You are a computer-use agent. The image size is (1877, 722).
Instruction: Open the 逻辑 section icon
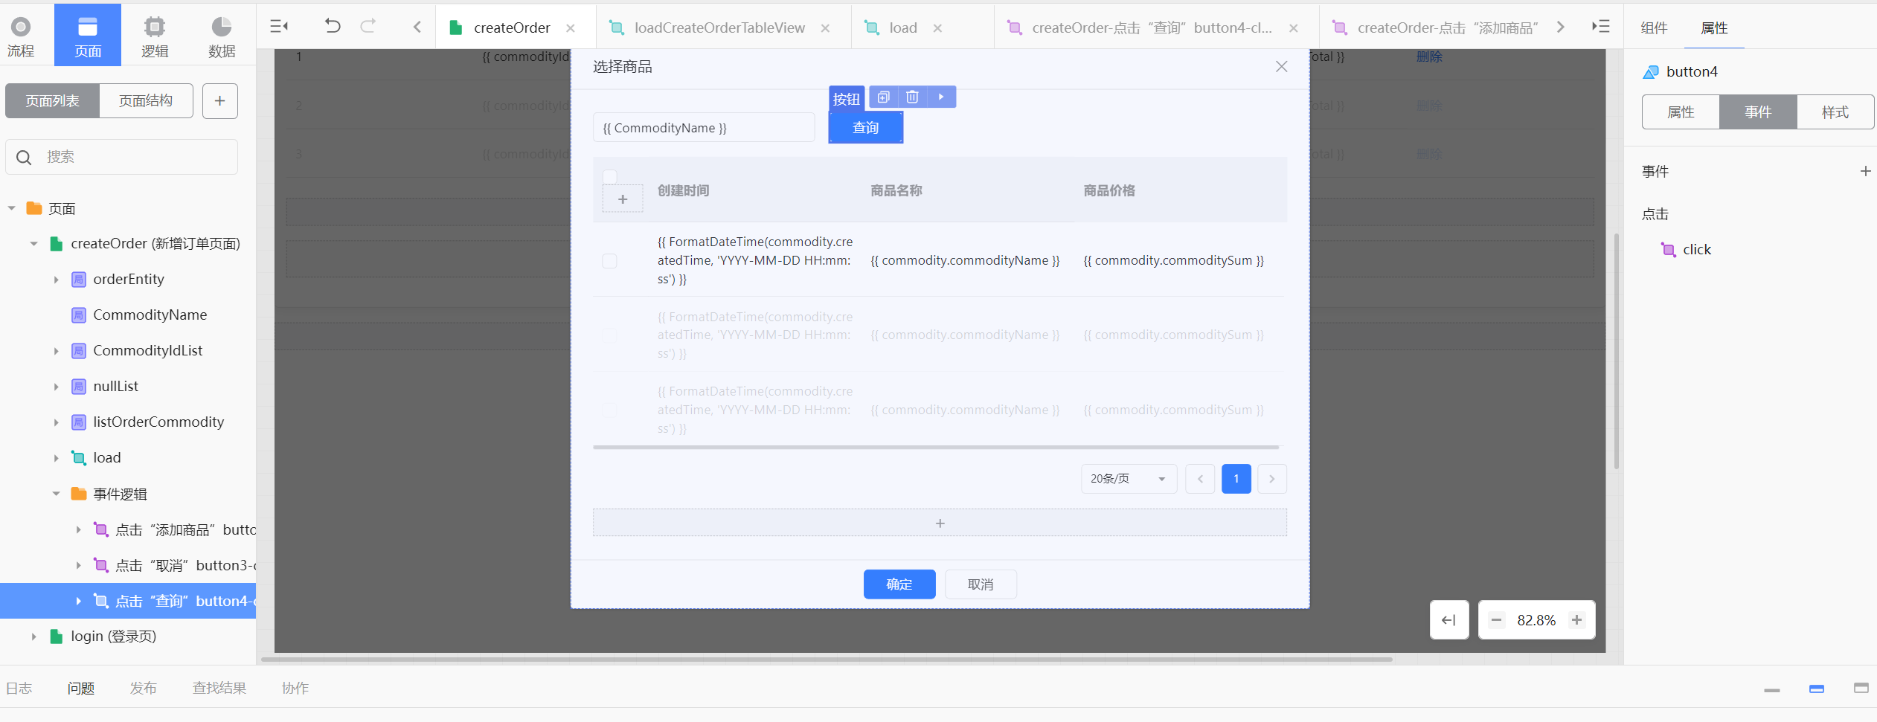(155, 35)
